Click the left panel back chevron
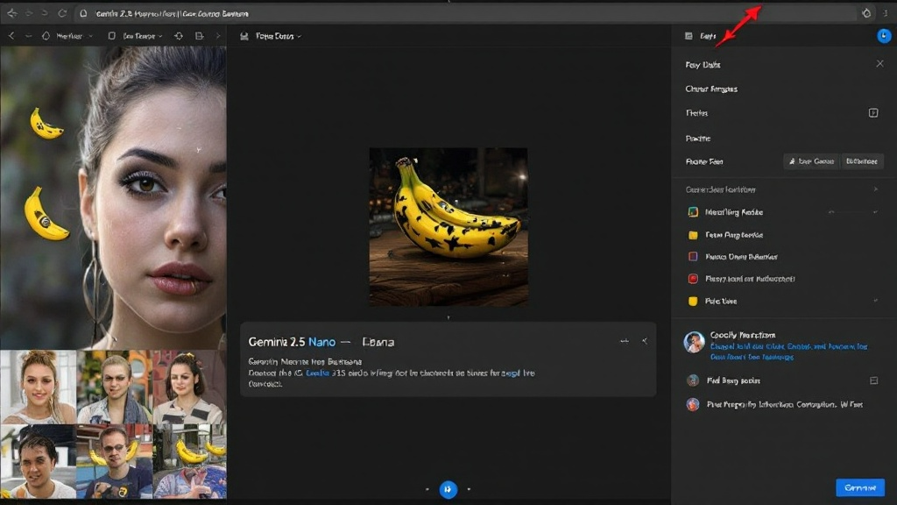This screenshot has height=505, width=897. [x=11, y=35]
